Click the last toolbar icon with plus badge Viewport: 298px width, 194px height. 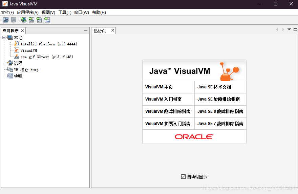click(47, 20)
